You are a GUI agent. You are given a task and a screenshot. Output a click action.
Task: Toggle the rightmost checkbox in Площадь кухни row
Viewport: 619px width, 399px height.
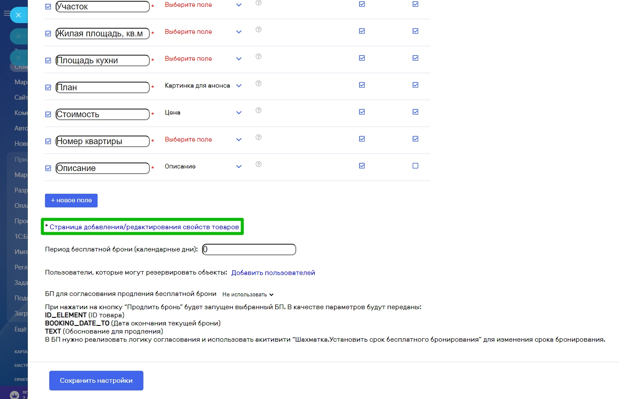click(x=415, y=58)
